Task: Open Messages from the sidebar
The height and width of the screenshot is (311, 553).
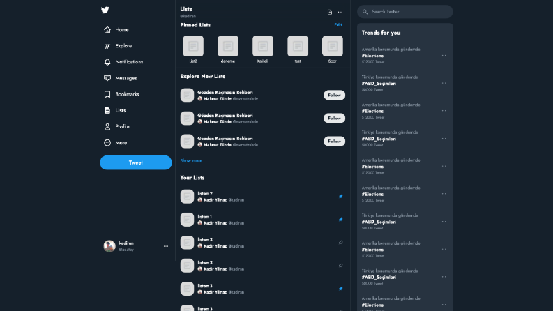Action: [x=120, y=78]
